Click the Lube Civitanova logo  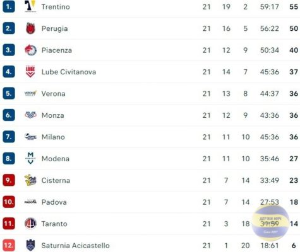tap(30, 72)
